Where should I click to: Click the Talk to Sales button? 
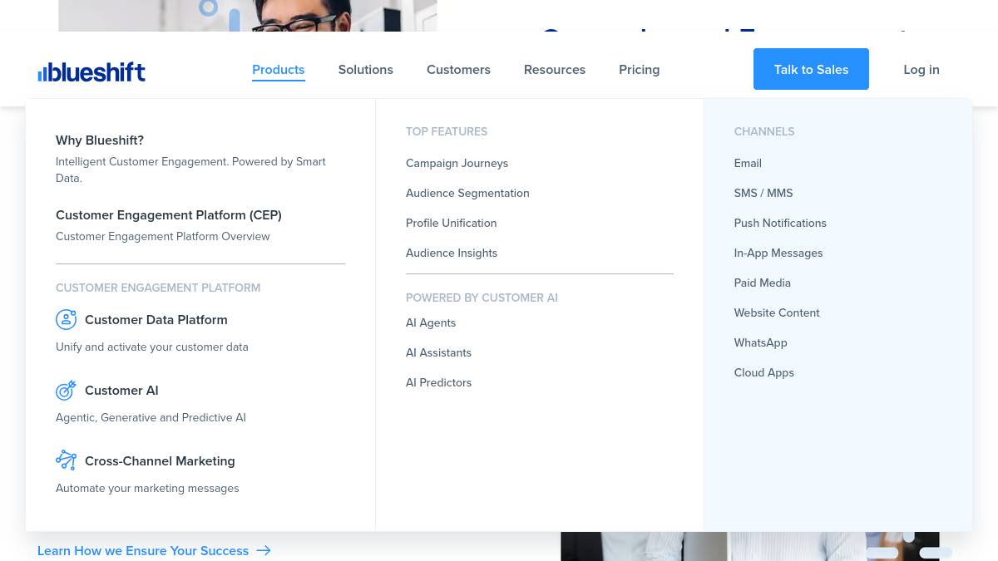point(811,69)
